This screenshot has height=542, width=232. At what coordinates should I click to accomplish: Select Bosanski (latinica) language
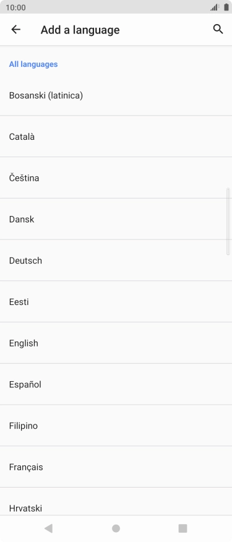coord(116,95)
